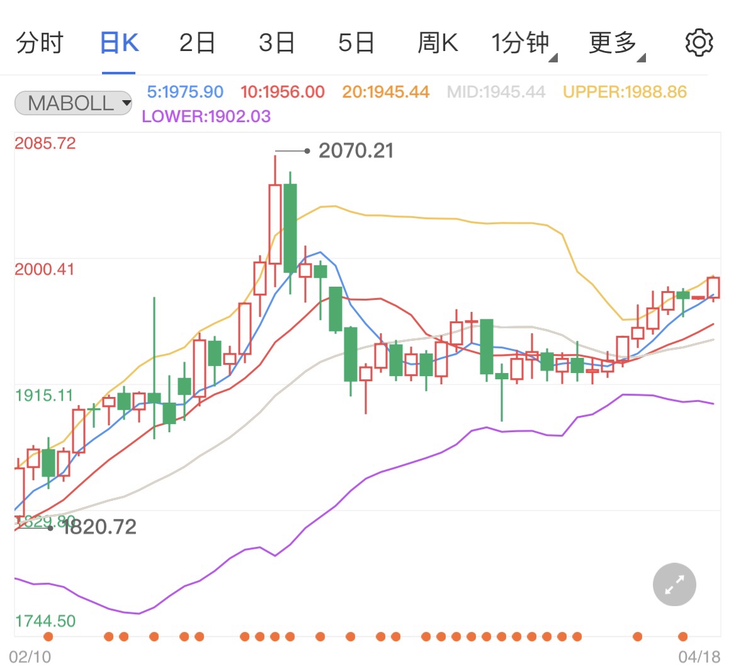Switch to the 周K weekly chart
The height and width of the screenshot is (666, 736).
coord(437,43)
